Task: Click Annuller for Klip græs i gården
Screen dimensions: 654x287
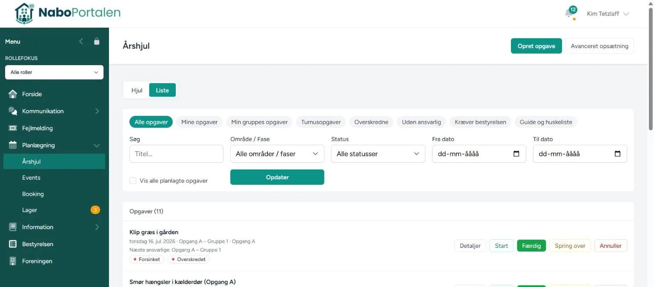Action: (611, 246)
